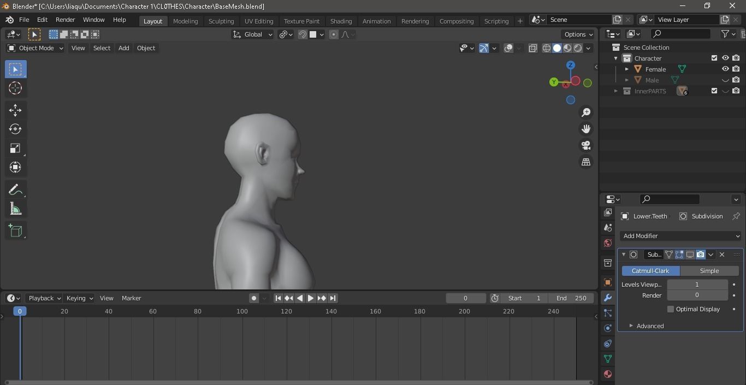This screenshot has height=385, width=746.
Task: Open the Object properties tab icon
Action: pyautogui.click(x=608, y=282)
